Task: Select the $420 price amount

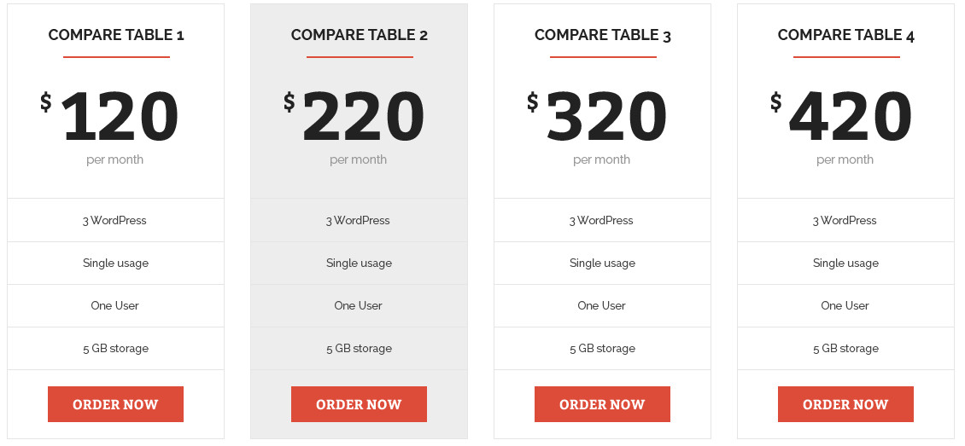Action: (x=850, y=117)
